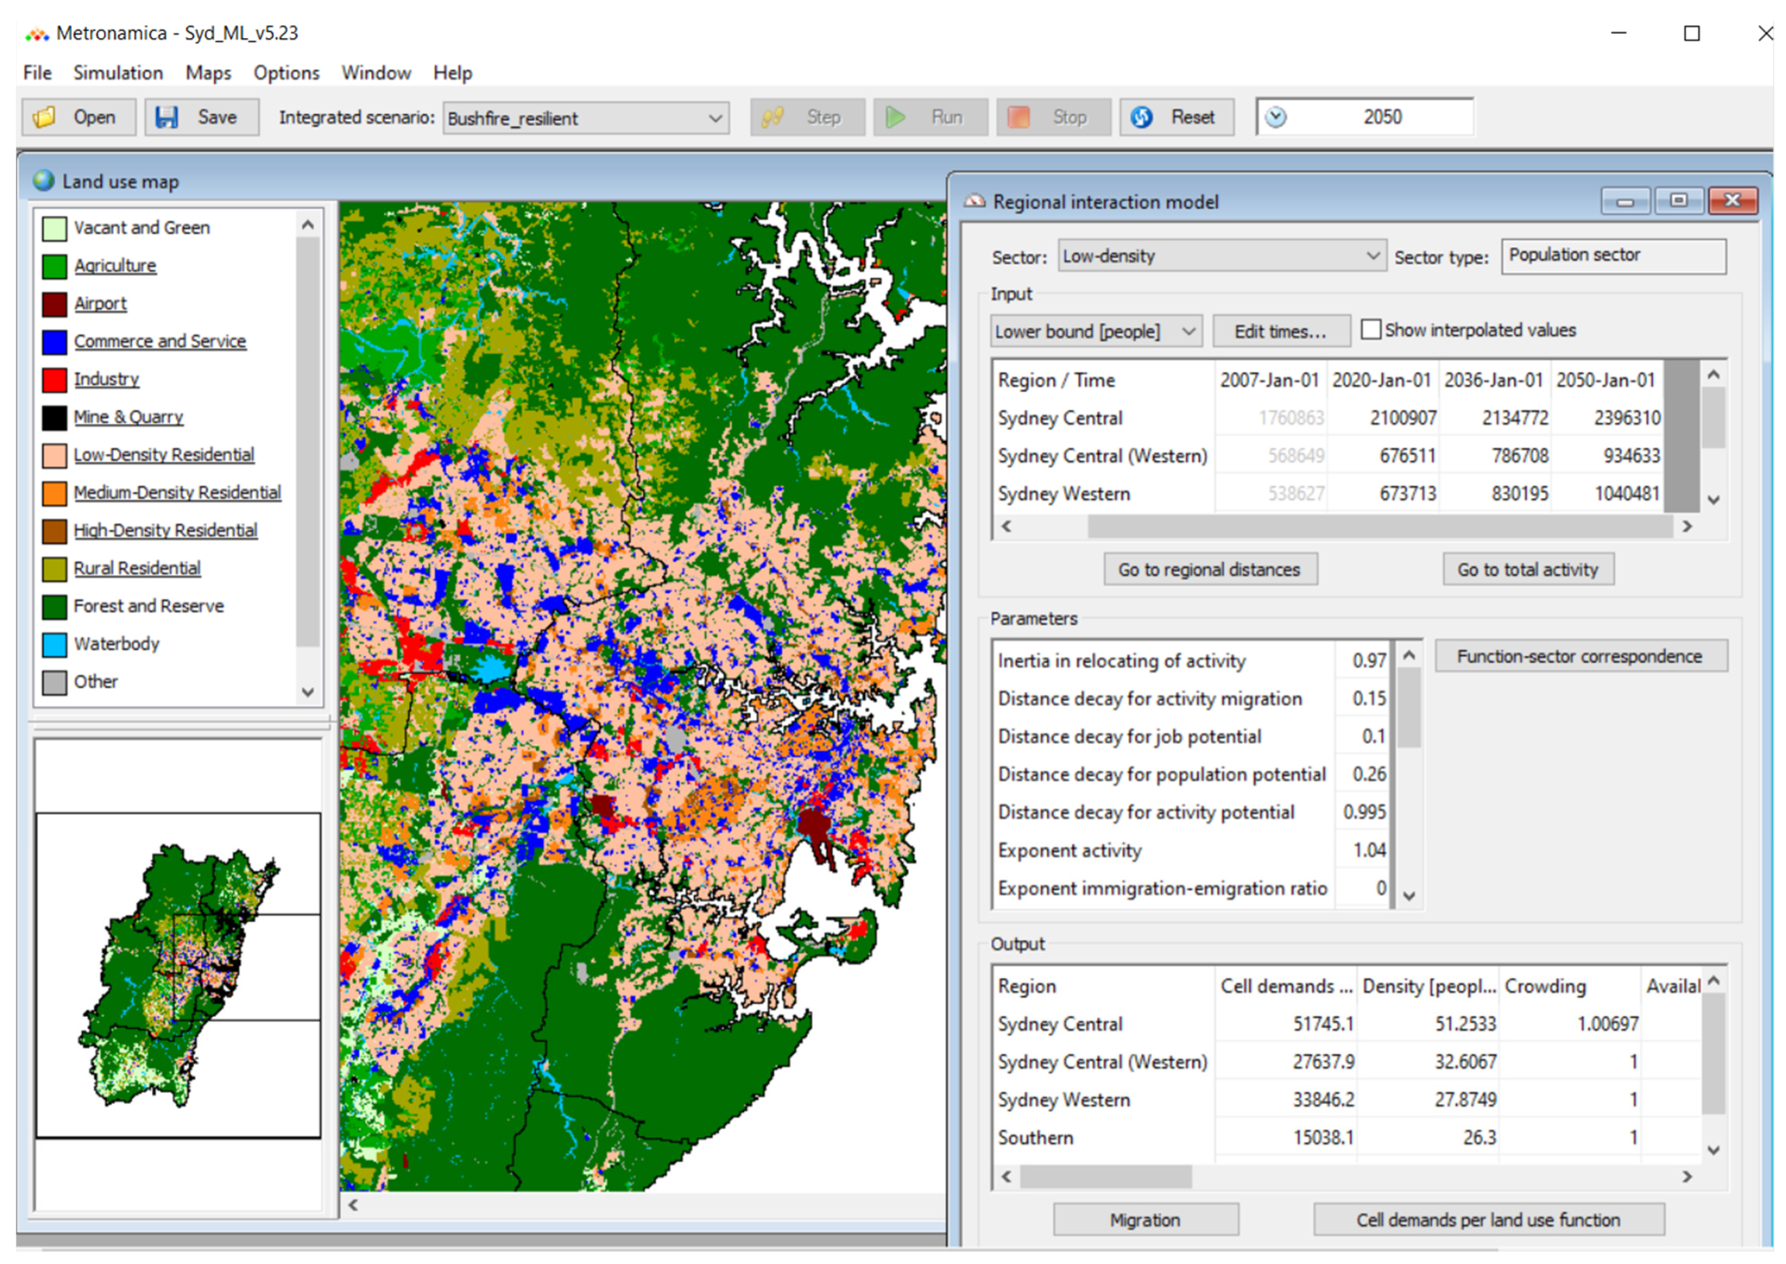Click the green Run play icon
This screenshot has height=1264, width=1786.
coord(896,116)
